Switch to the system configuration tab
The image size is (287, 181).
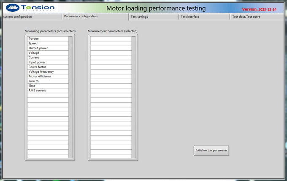17,17
